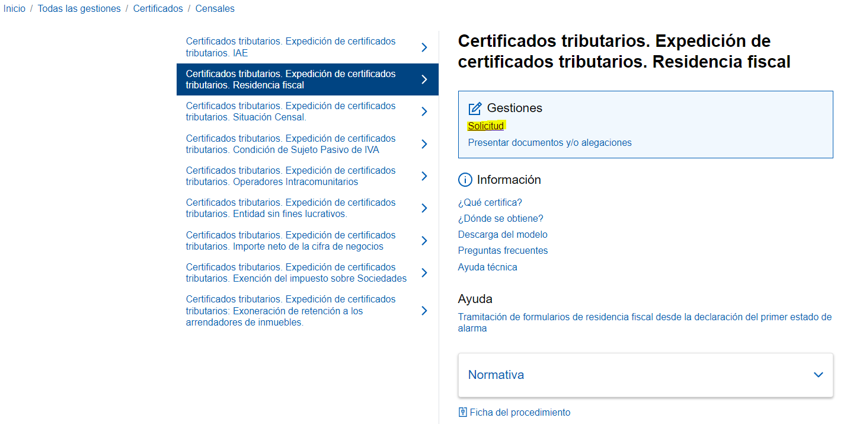Expand the IAE certificate item chevron

click(x=424, y=47)
